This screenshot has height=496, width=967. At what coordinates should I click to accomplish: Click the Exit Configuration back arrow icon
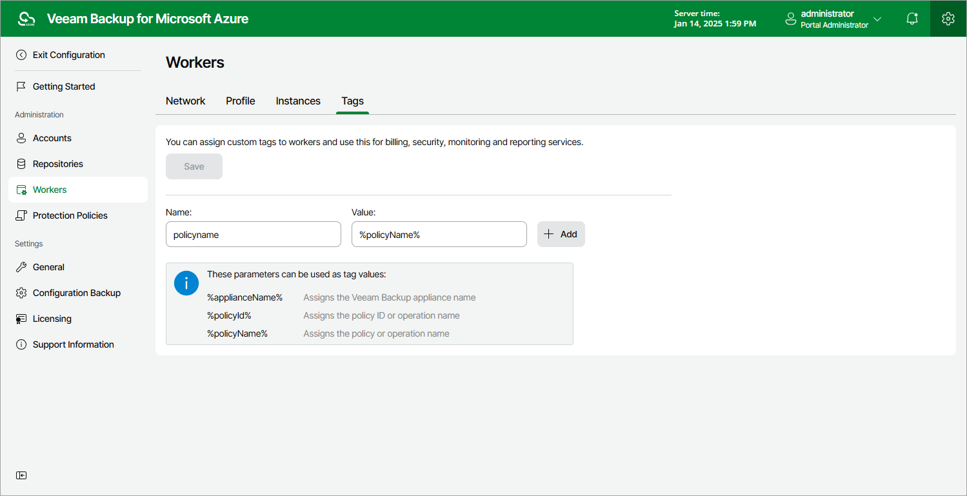tap(21, 55)
